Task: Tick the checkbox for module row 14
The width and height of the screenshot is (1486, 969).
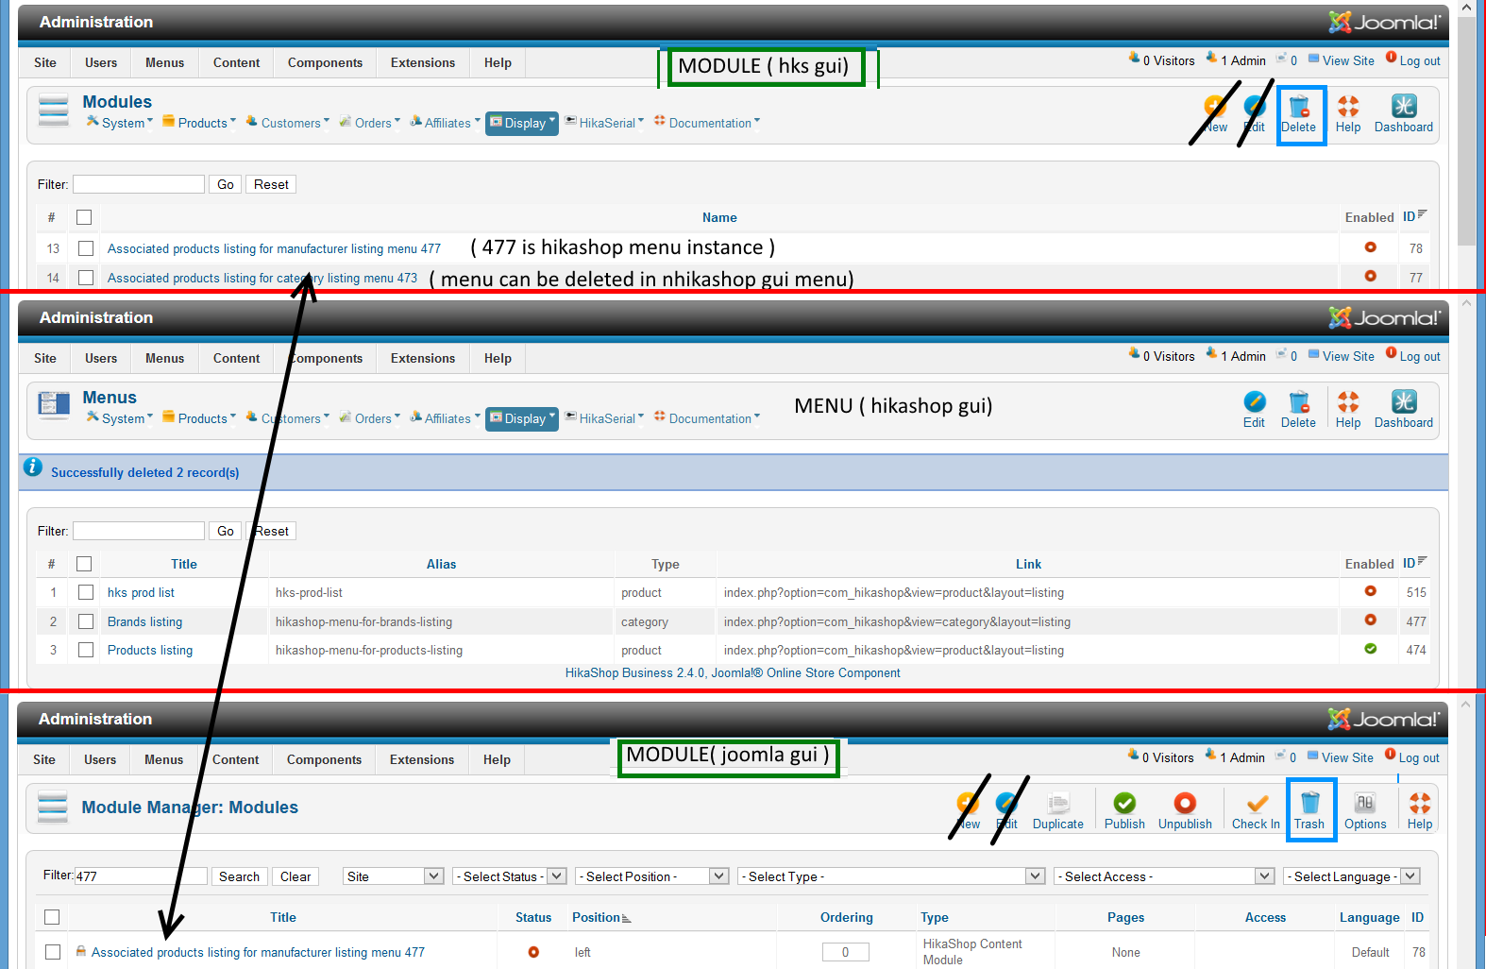Action: [x=86, y=278]
